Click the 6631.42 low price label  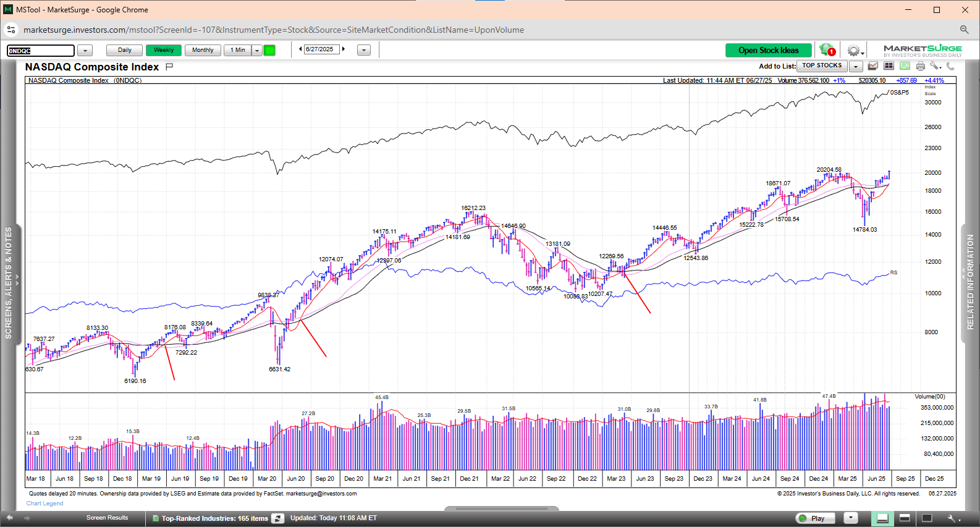click(279, 369)
